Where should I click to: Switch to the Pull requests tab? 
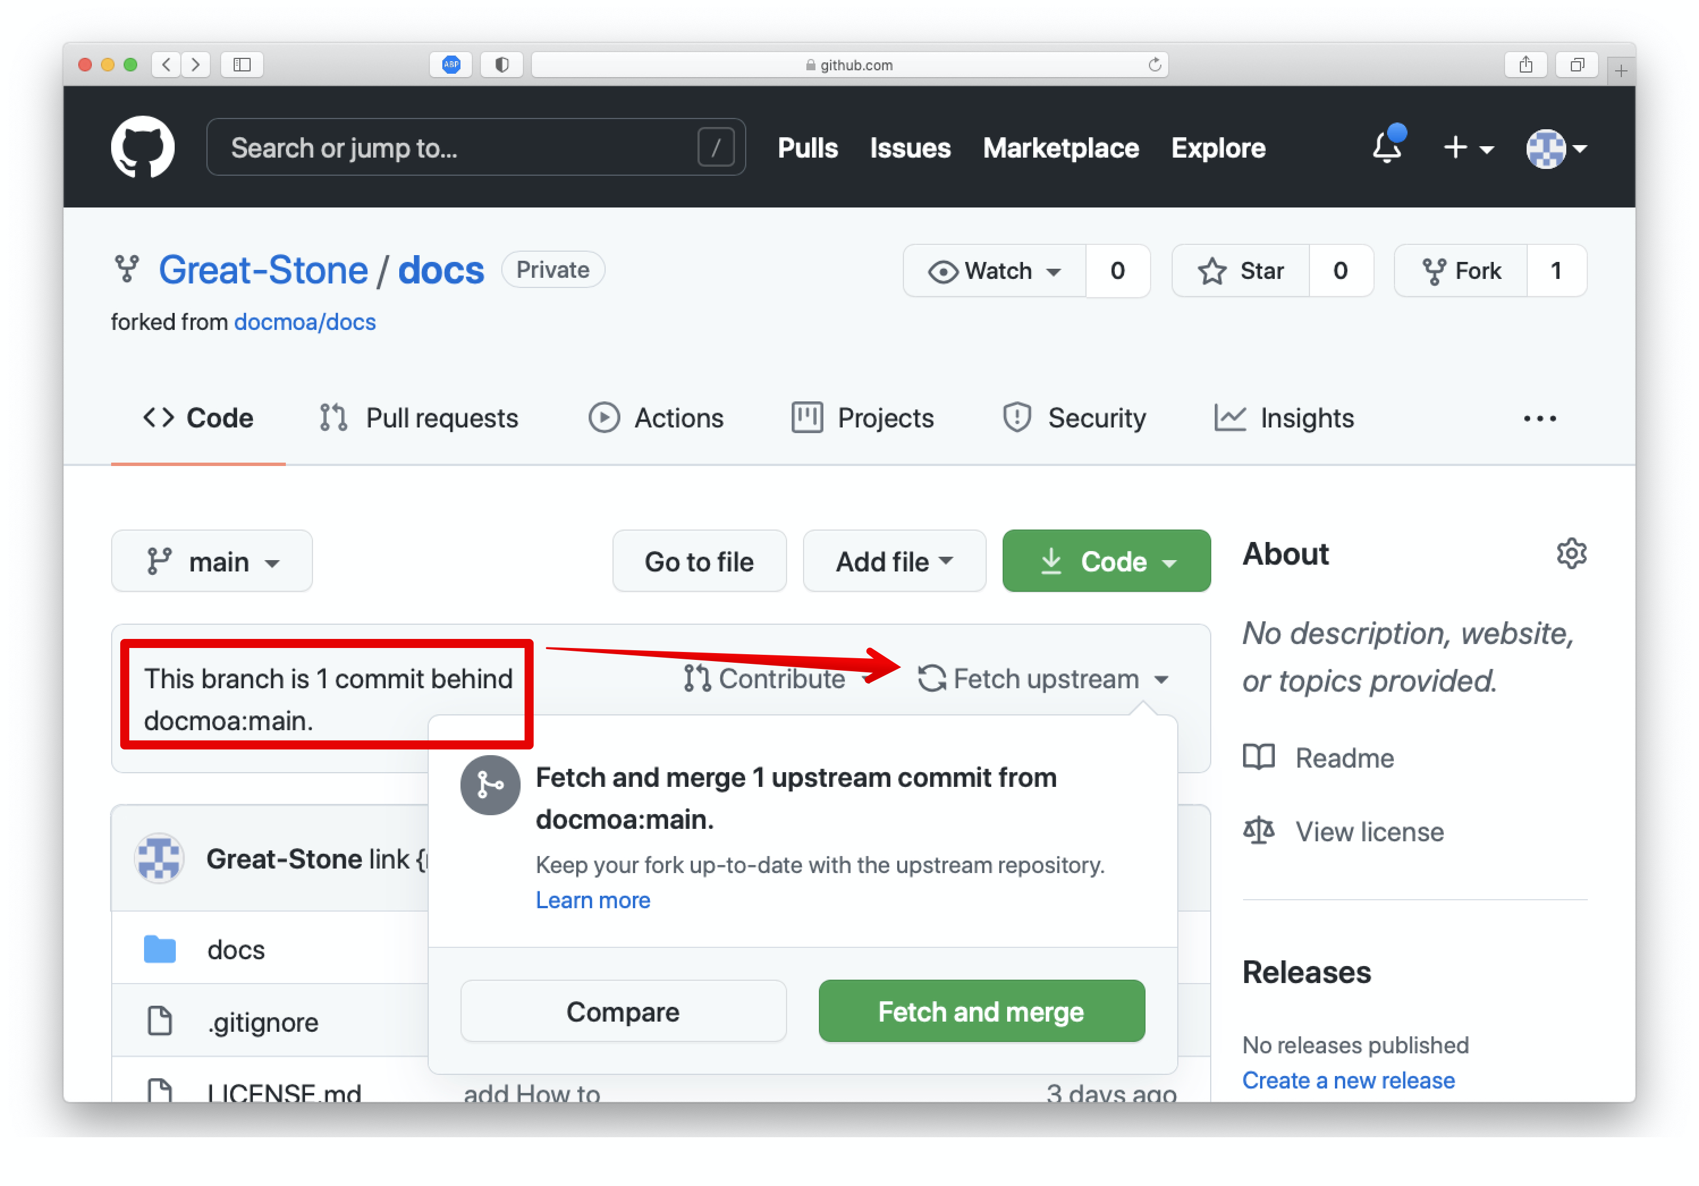(x=419, y=419)
